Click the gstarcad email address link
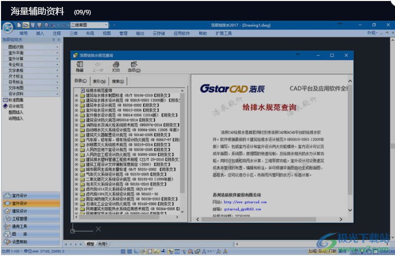 point(242,209)
